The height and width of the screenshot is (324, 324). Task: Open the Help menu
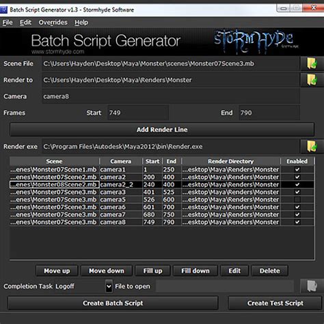tap(81, 23)
